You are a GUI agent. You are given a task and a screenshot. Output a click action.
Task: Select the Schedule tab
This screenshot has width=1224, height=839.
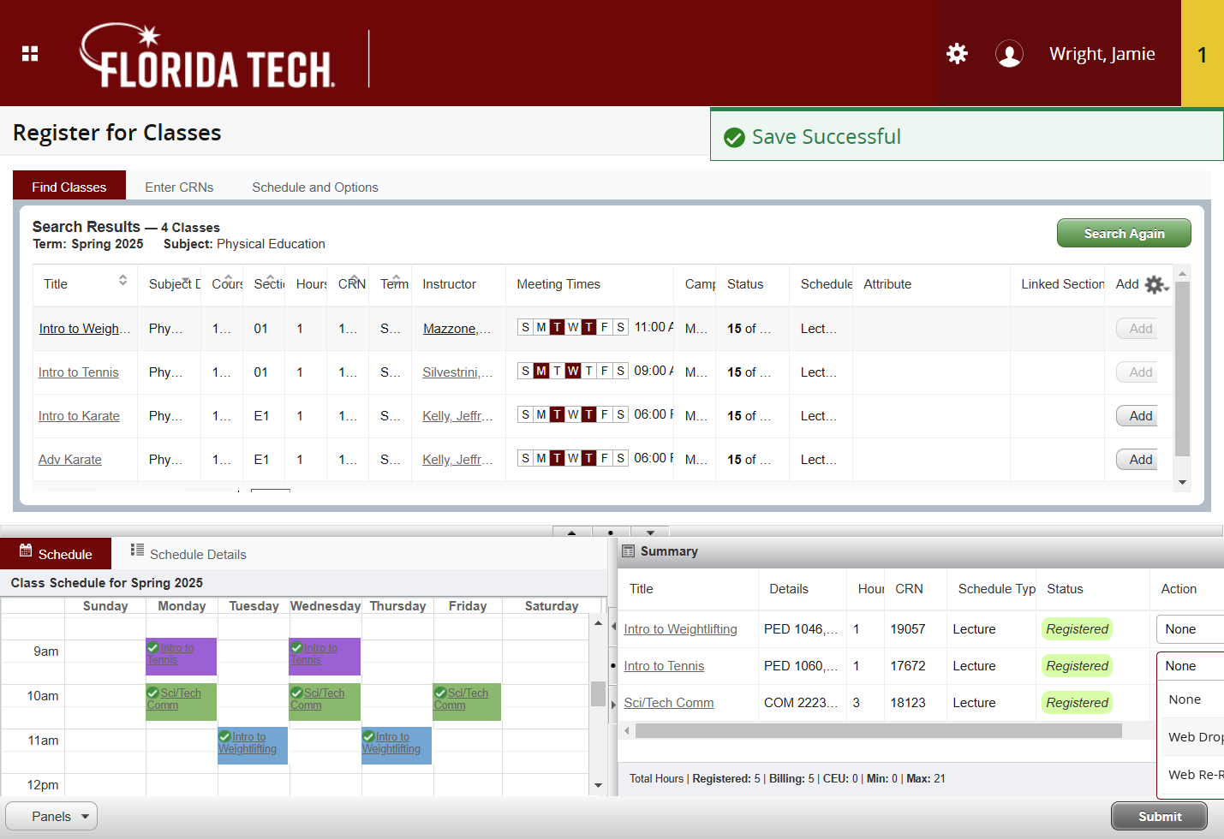(x=56, y=553)
